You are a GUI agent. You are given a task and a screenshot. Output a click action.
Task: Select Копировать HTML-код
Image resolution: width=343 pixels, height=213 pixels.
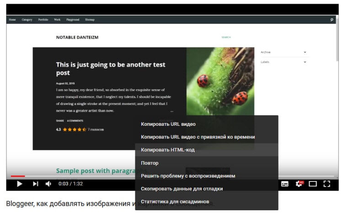coord(207,150)
